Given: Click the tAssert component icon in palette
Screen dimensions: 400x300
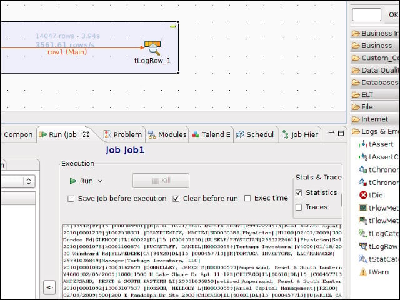Looking at the screenshot, I should pos(363,144).
